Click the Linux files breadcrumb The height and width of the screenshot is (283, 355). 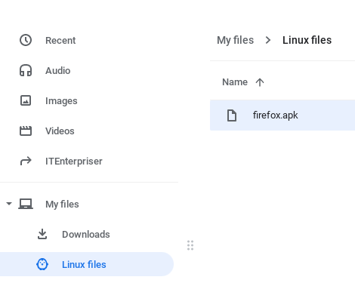[307, 40]
